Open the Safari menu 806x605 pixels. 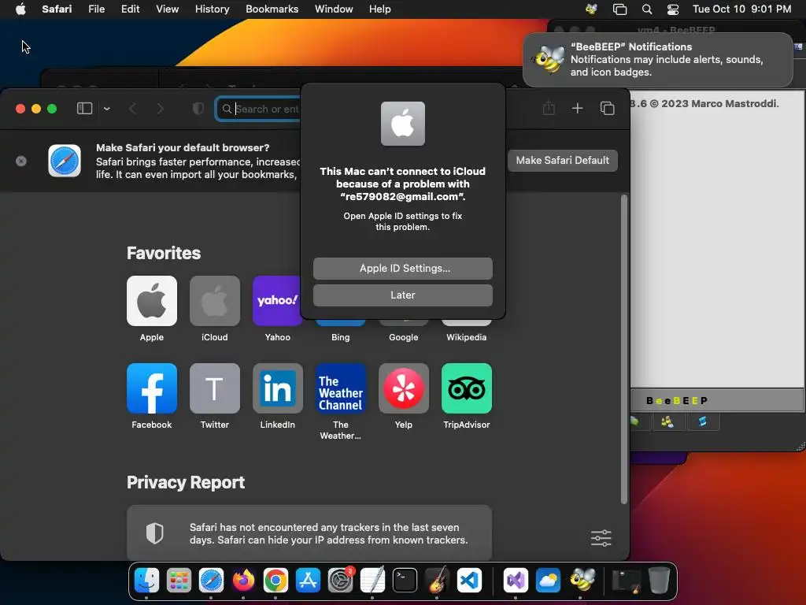click(x=57, y=9)
